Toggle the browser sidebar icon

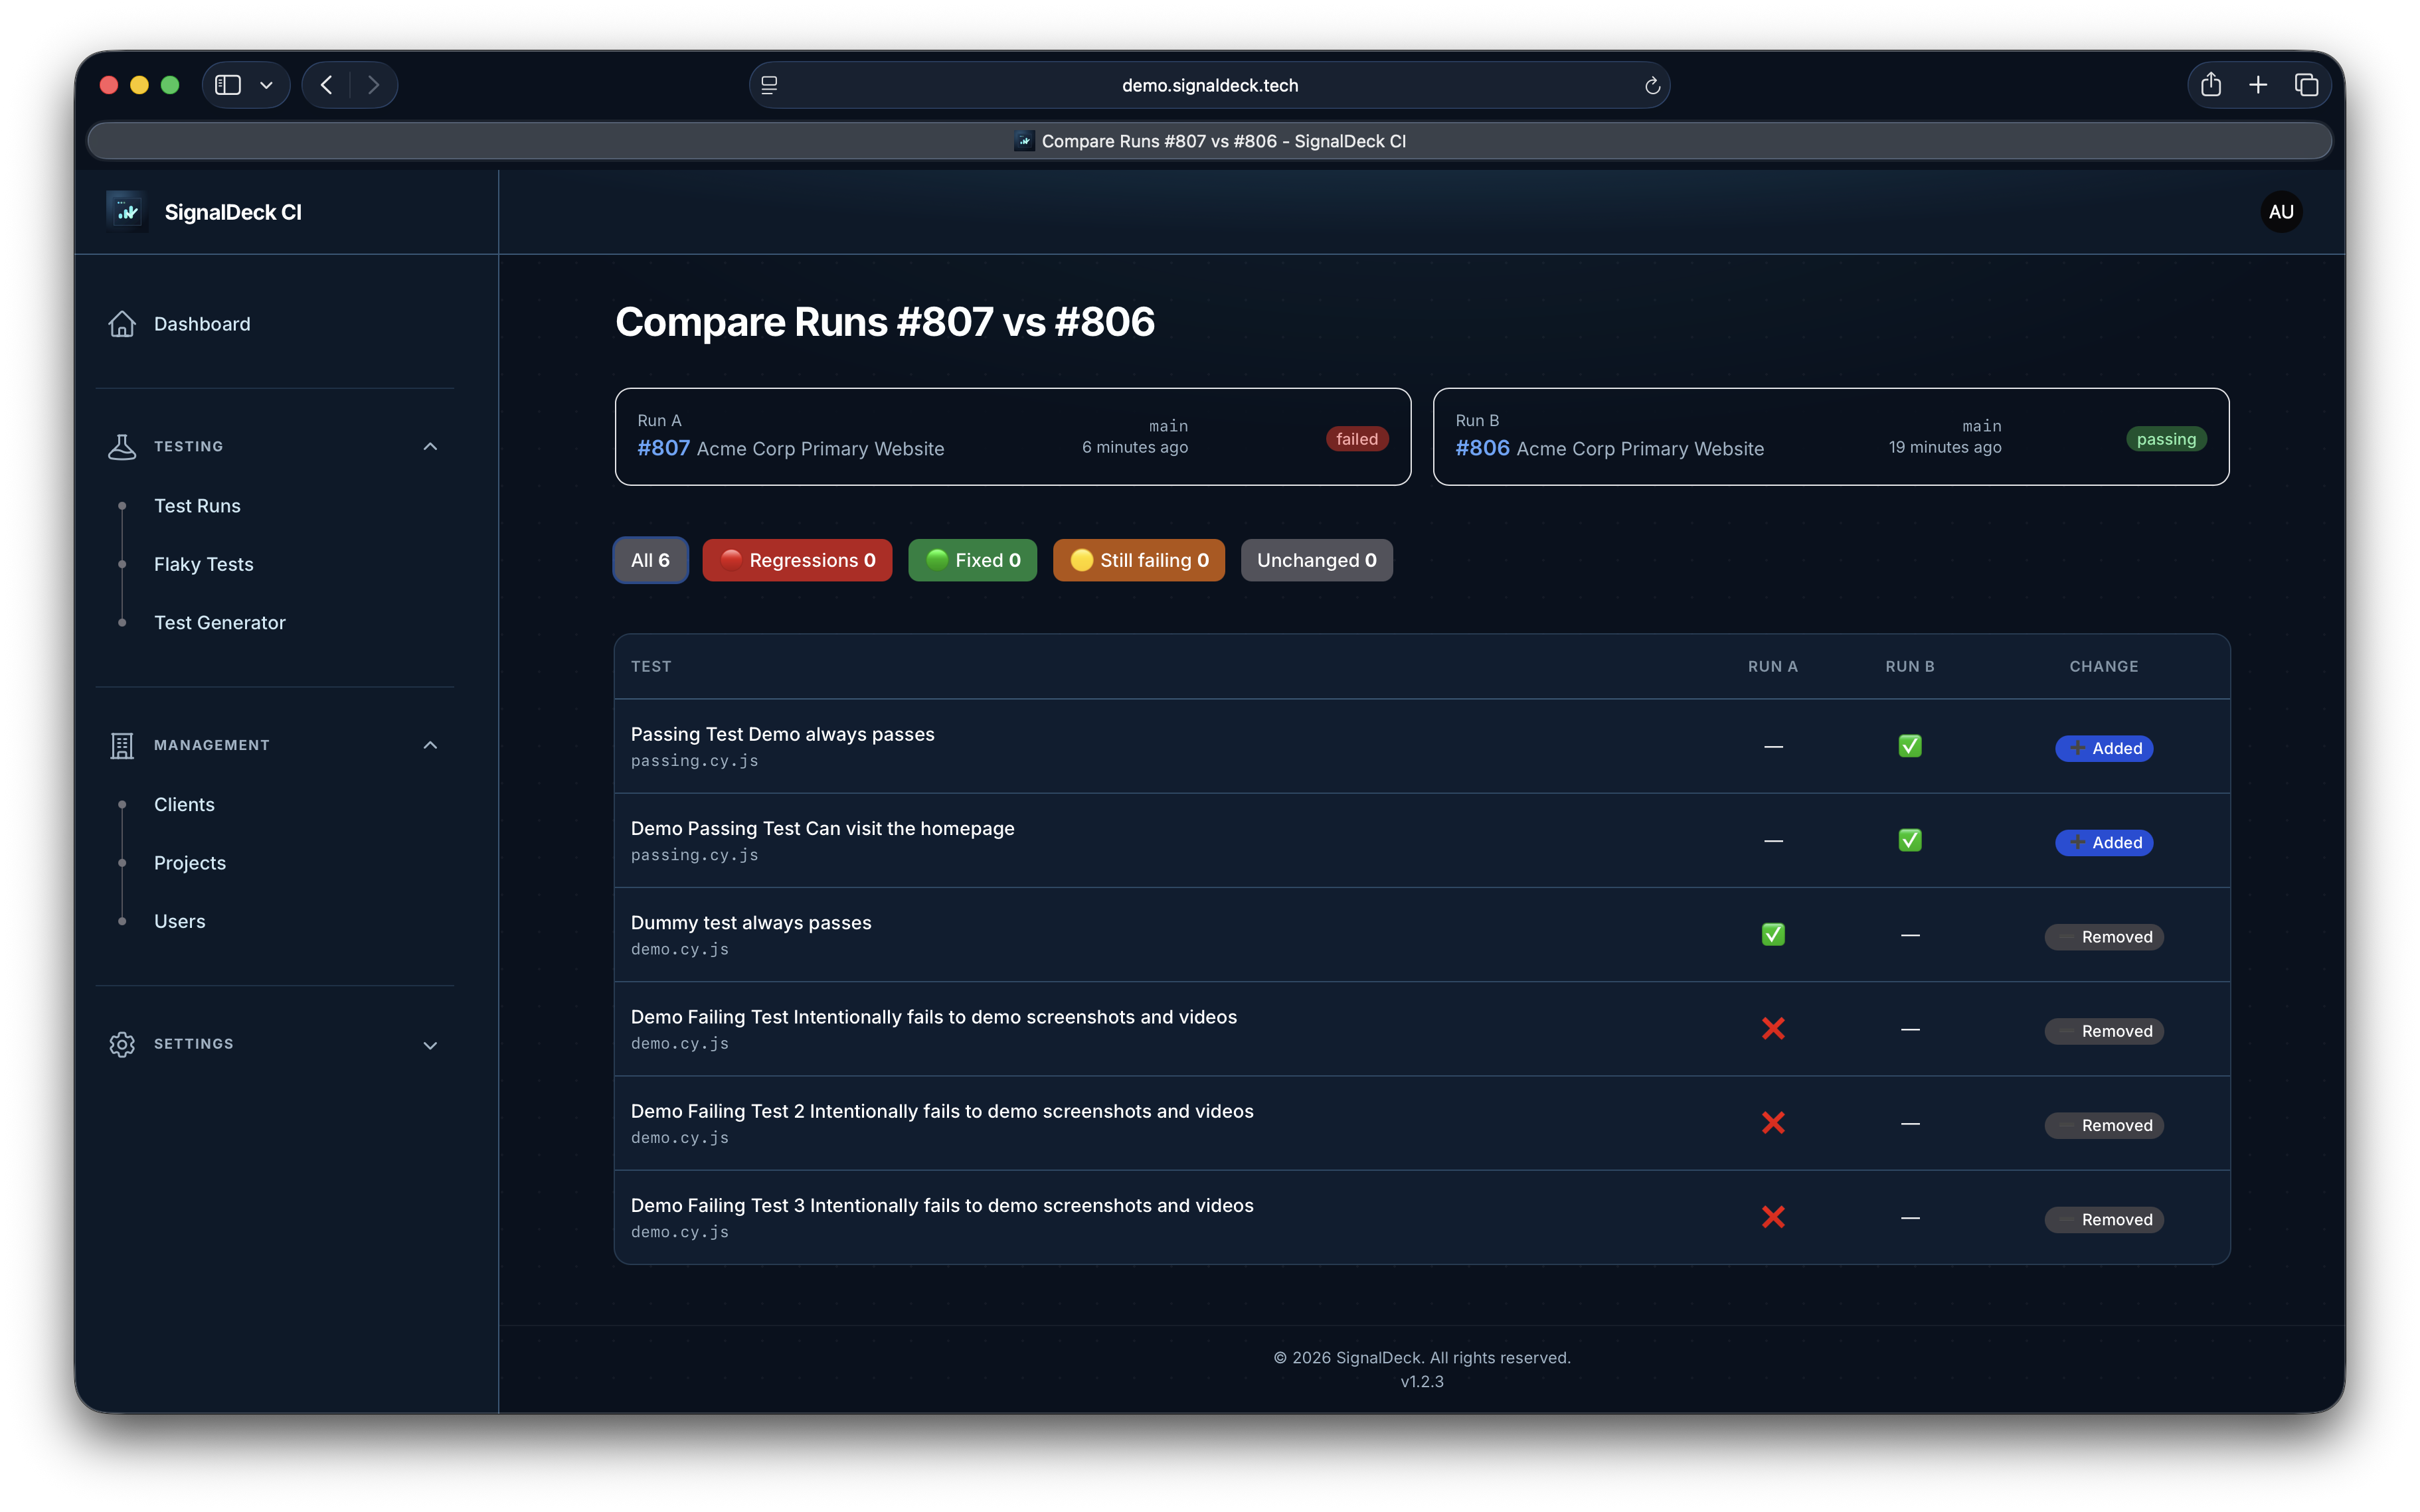(228, 85)
